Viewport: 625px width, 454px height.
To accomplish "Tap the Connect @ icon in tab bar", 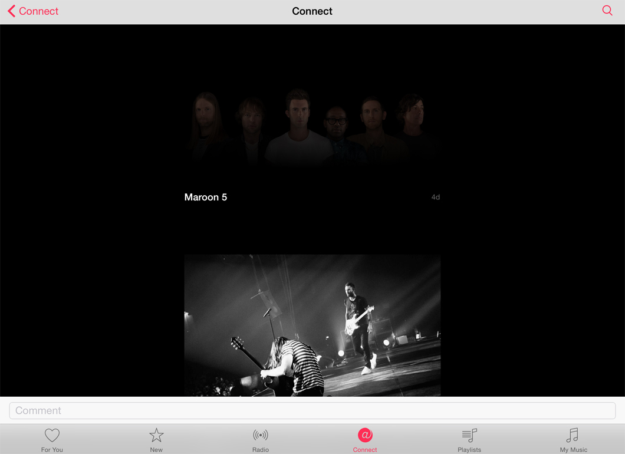I will pyautogui.click(x=364, y=435).
